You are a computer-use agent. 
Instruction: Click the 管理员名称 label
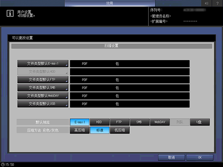[x=160, y=16]
